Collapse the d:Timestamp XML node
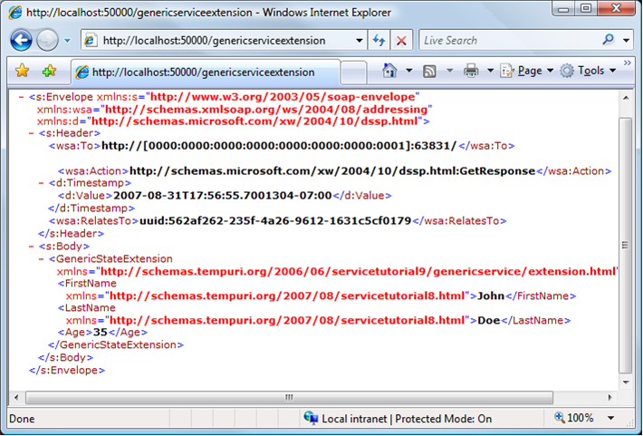Image resolution: width=643 pixels, height=436 pixels. [x=41, y=183]
